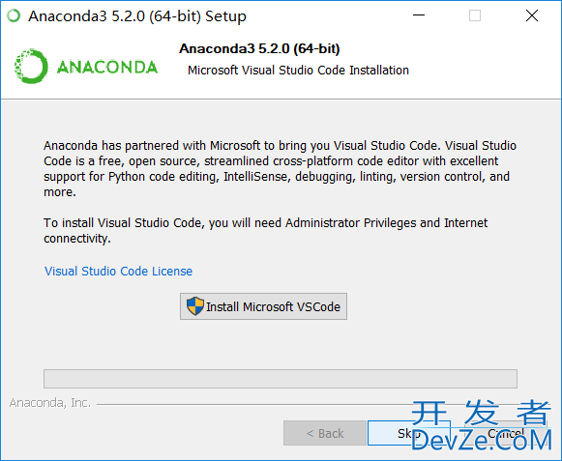Click the disabled maximize window icon

coord(475,15)
